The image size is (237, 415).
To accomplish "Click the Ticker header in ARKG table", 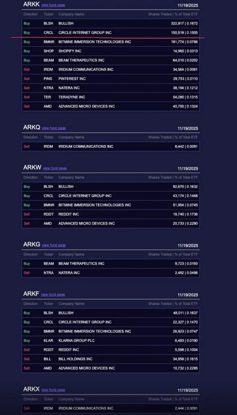I will pyautogui.click(x=48, y=254).
